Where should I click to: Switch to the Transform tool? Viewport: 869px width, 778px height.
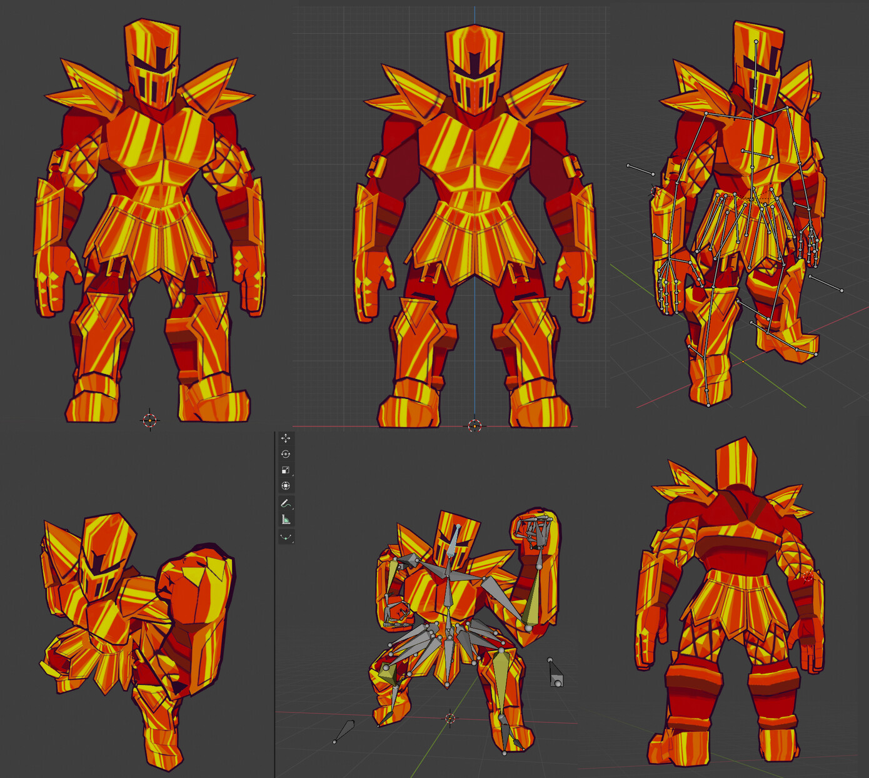point(286,485)
